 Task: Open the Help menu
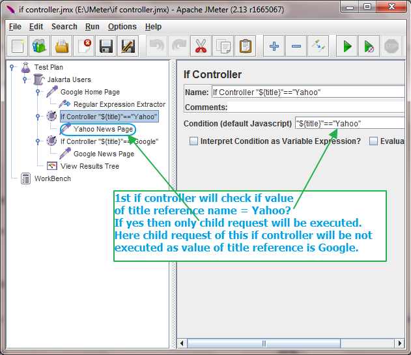click(x=153, y=27)
